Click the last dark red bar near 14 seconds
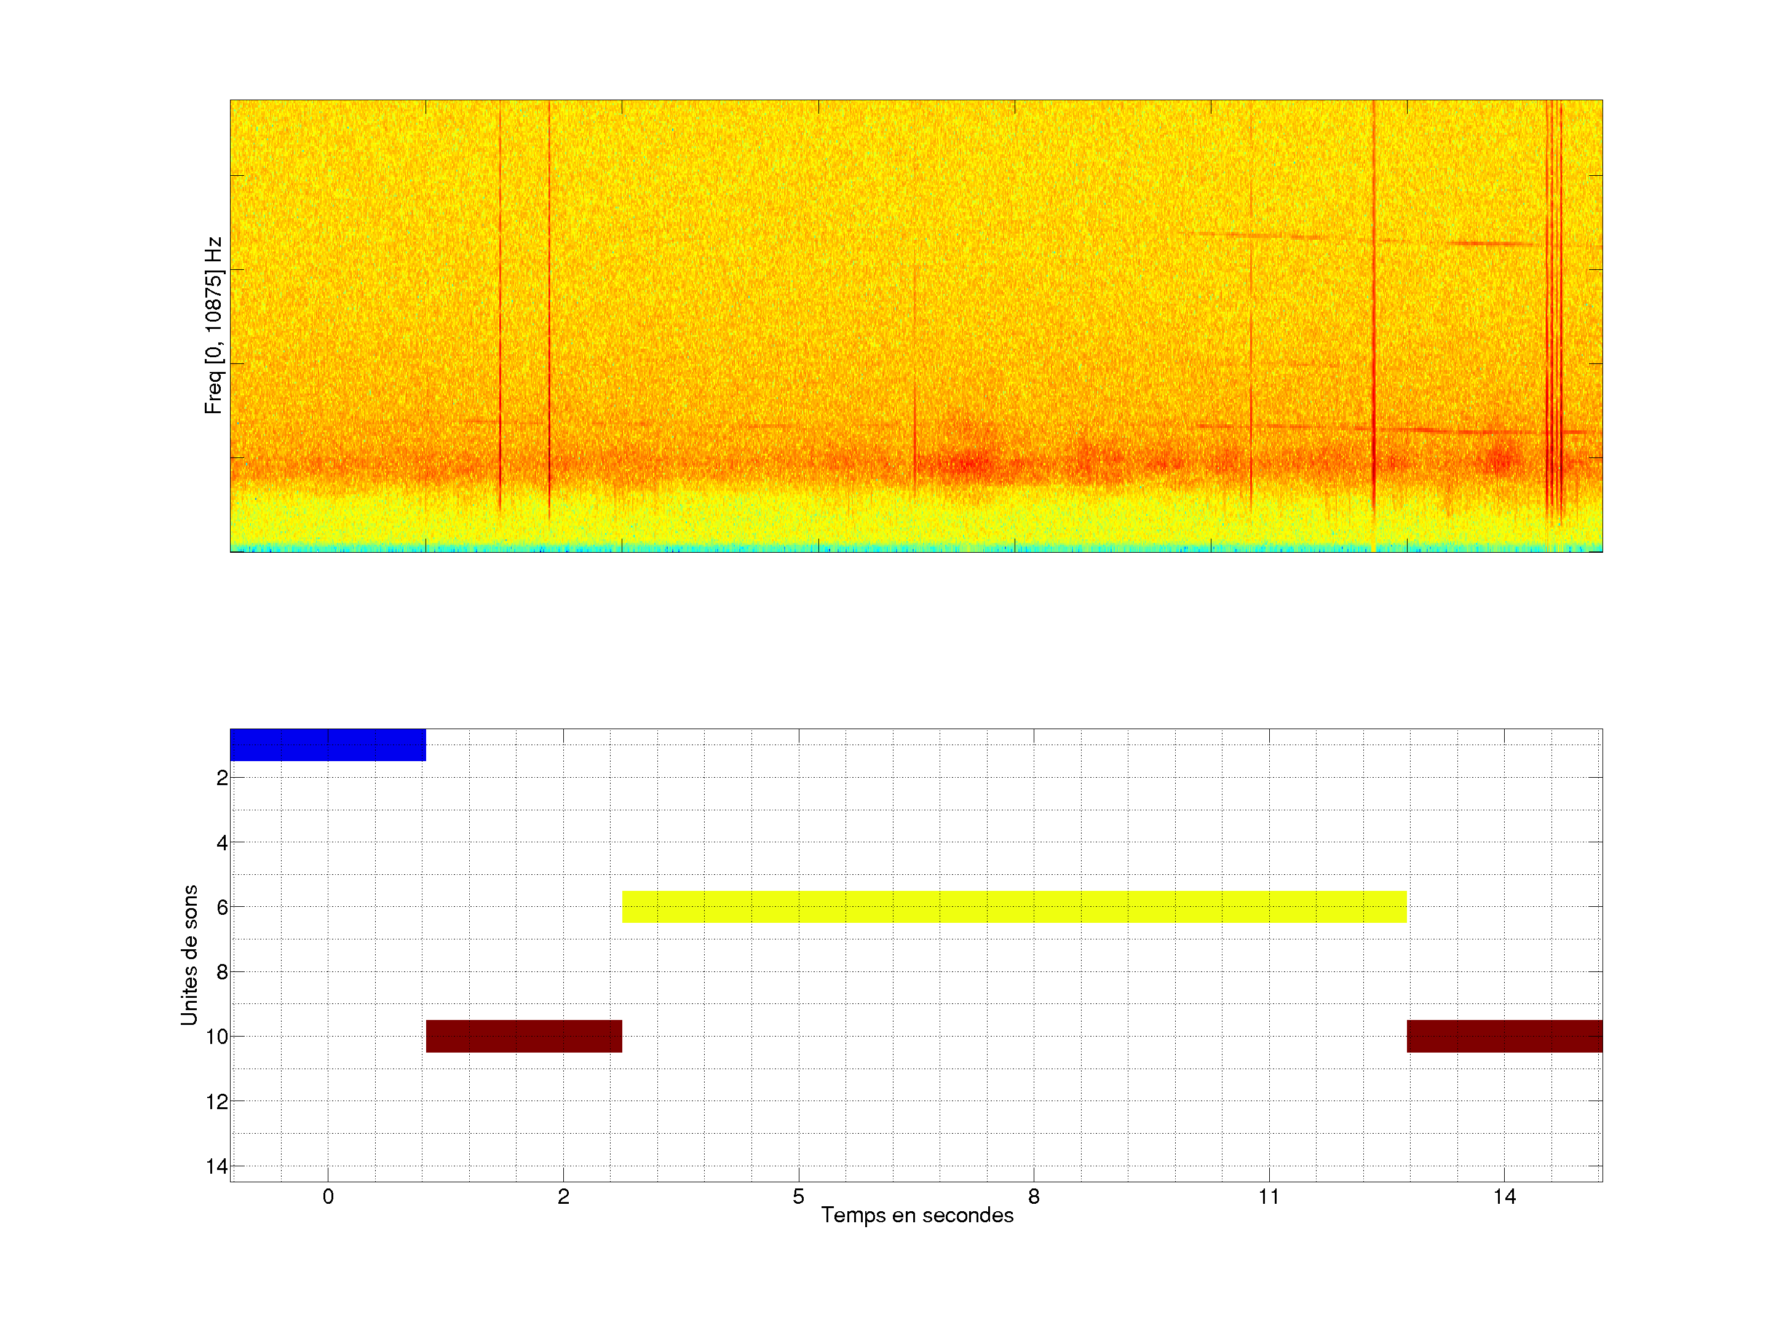1771x1328 pixels. point(1504,1036)
